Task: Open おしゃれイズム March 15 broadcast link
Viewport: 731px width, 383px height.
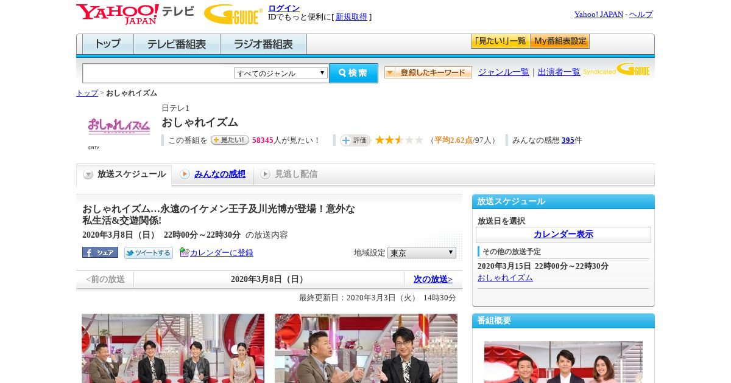Action: pos(505,278)
